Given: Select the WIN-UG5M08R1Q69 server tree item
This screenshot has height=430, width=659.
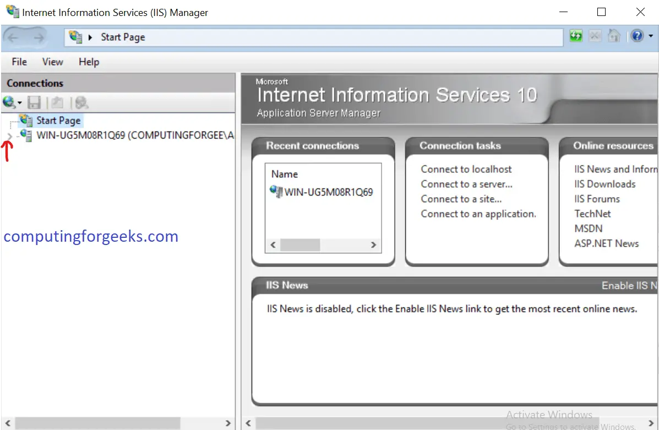Looking at the screenshot, I should [135, 135].
